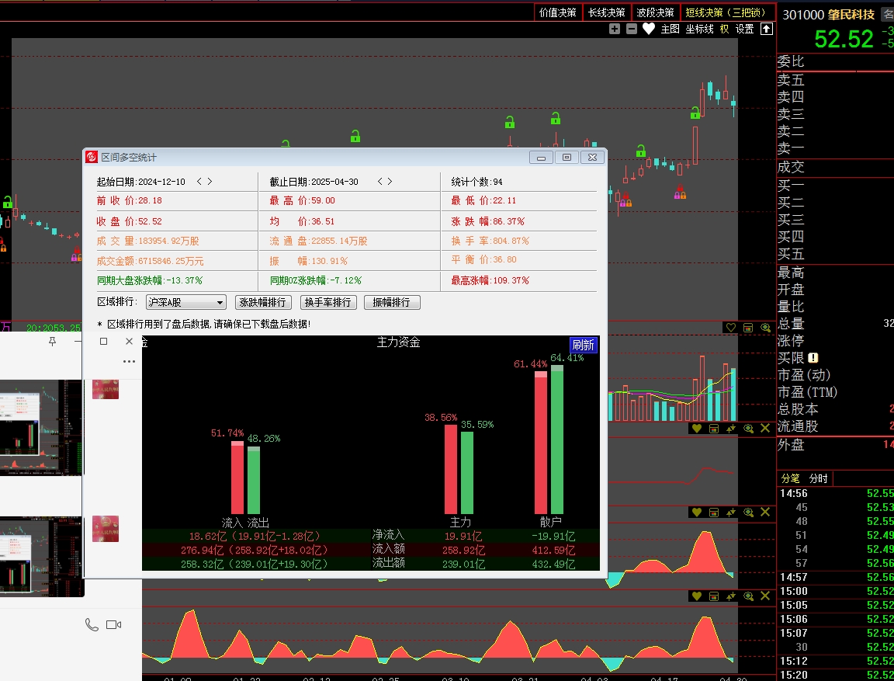The height and width of the screenshot is (681, 894).
Task: Click the 区间多空统计 dialog logo icon
Action: 92,157
